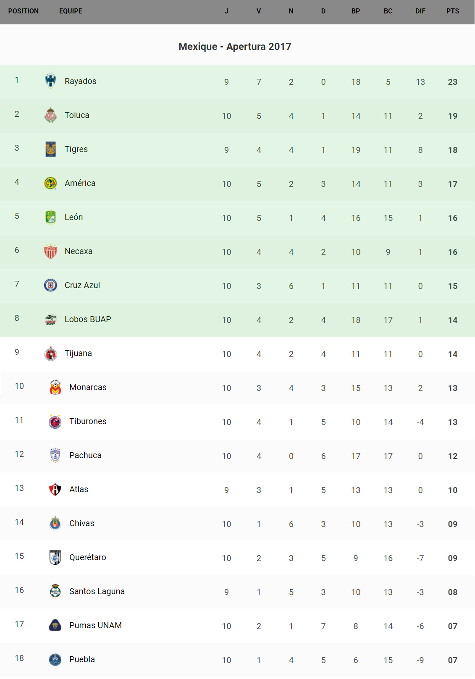Click the Atlas team shield icon

tap(55, 489)
